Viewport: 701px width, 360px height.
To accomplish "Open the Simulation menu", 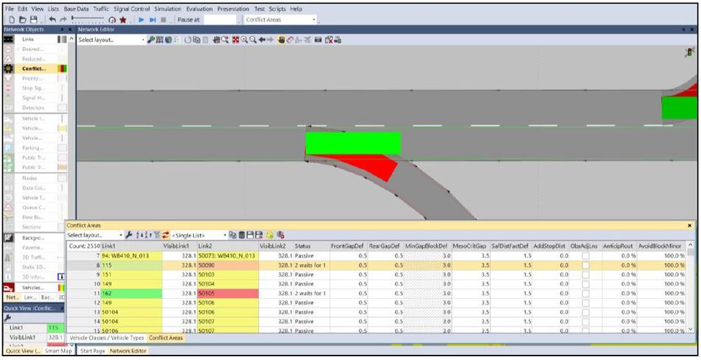I will (168, 9).
